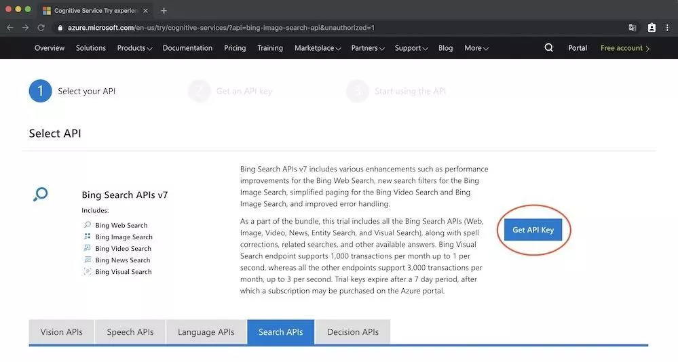Click the browser profile icon

pos(652,28)
